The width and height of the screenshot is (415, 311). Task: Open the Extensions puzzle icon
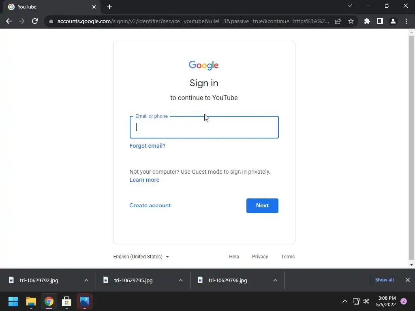tap(367, 21)
